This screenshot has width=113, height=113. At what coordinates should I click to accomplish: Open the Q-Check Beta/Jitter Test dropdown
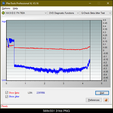(x=96, y=13)
